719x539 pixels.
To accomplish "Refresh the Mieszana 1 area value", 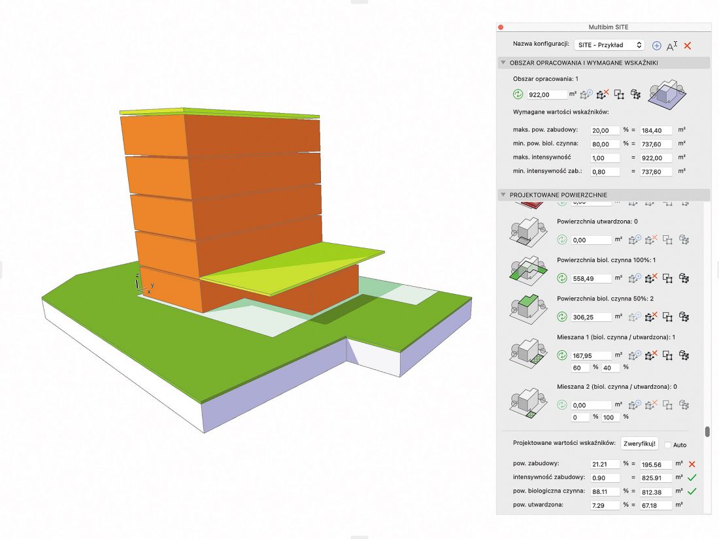I will pos(561,355).
